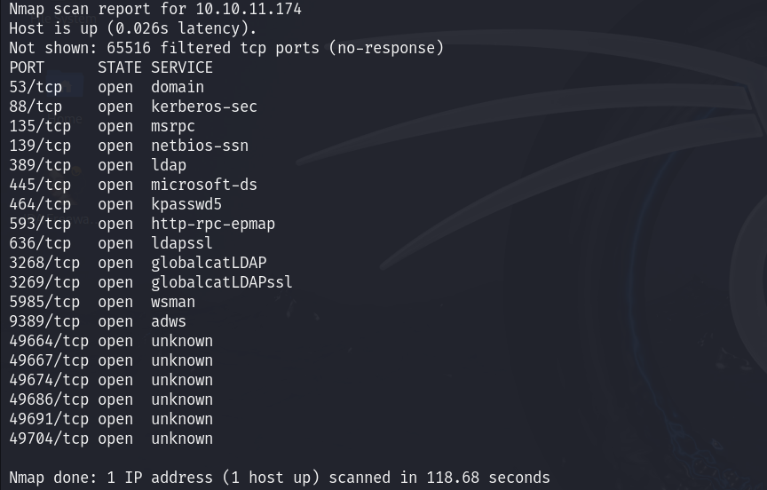767x490 pixels.
Task: Select the adws service on port 9389
Action: coord(169,321)
